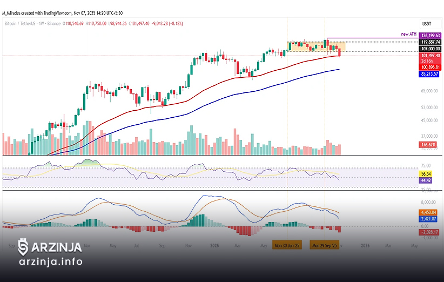The width and height of the screenshot is (444, 282).
Task: Select the orange 4,450.04 MACD signal label
Action: [x=430, y=213]
